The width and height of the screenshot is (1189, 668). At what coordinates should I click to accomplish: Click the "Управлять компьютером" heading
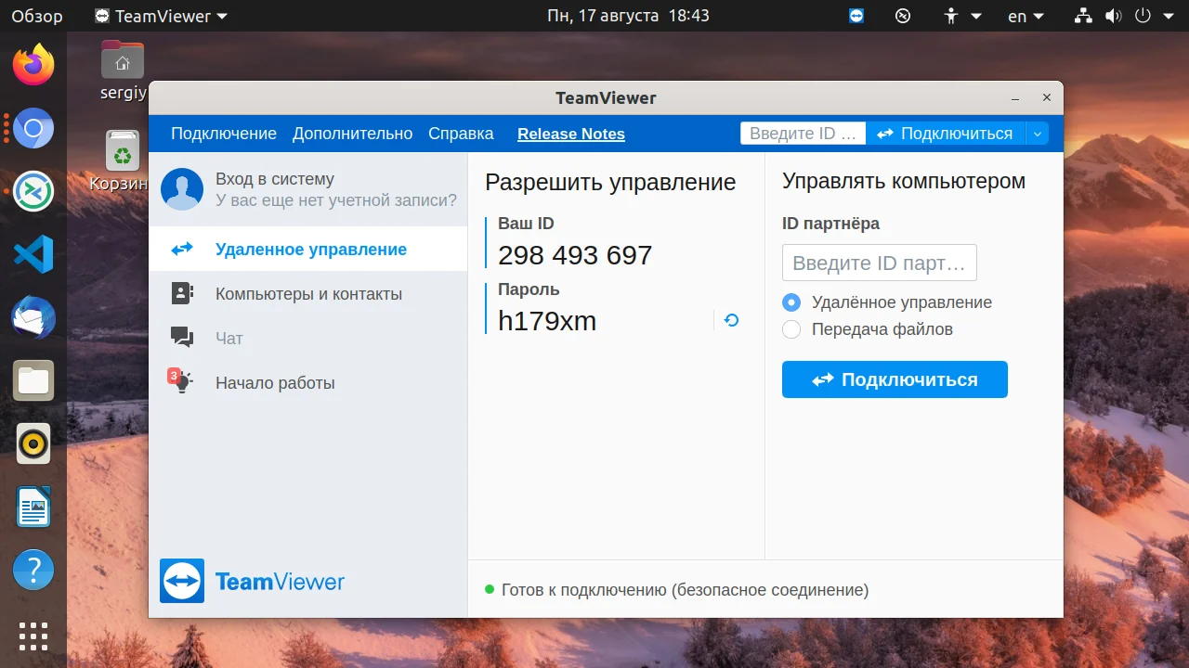click(x=904, y=181)
